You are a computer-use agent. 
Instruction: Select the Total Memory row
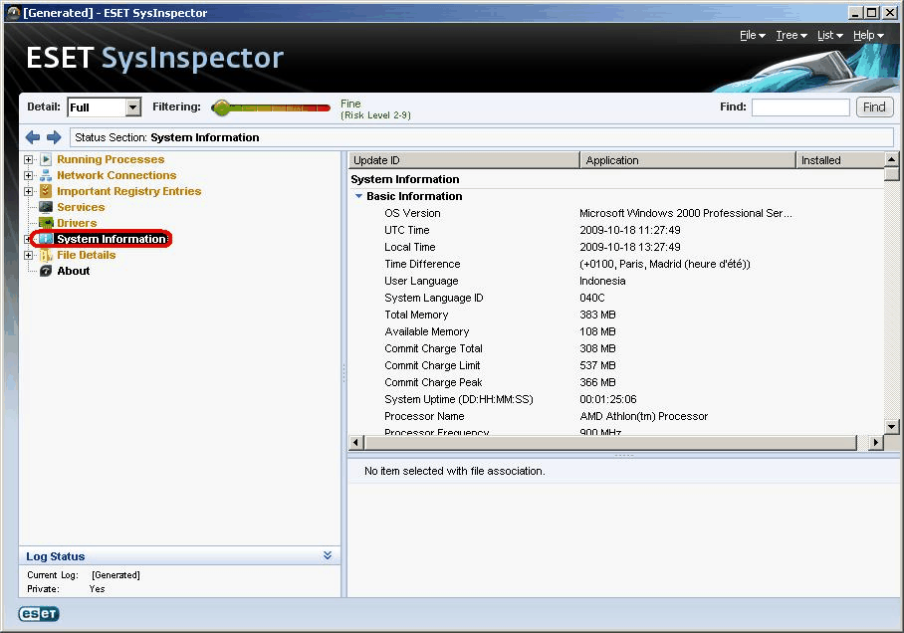(x=616, y=315)
